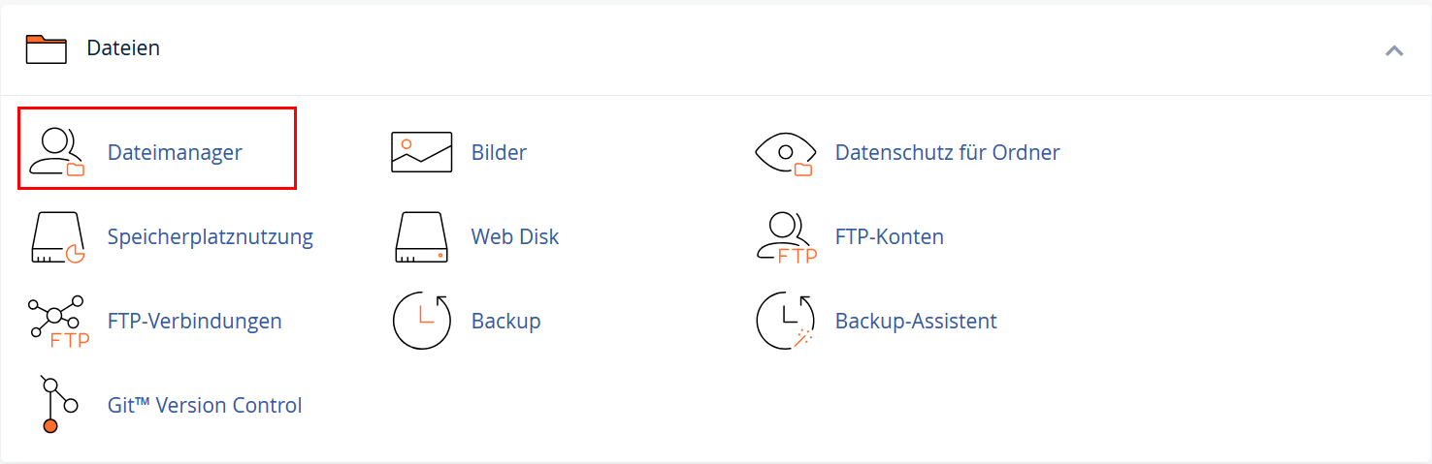Screen dimensions: 1432x464
Task: Open the Speicherplatznutzung disk icon
Action: 58,237
